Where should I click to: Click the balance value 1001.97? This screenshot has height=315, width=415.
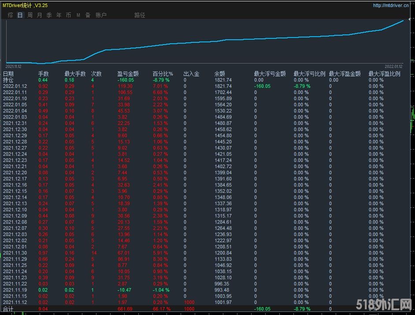point(223,302)
